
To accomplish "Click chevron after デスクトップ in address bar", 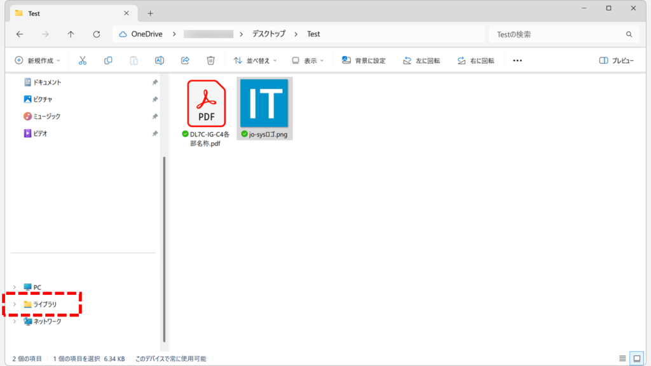I will pos(296,34).
